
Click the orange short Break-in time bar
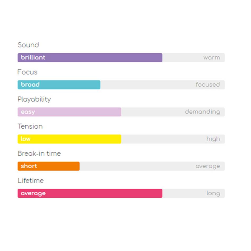point(49,166)
